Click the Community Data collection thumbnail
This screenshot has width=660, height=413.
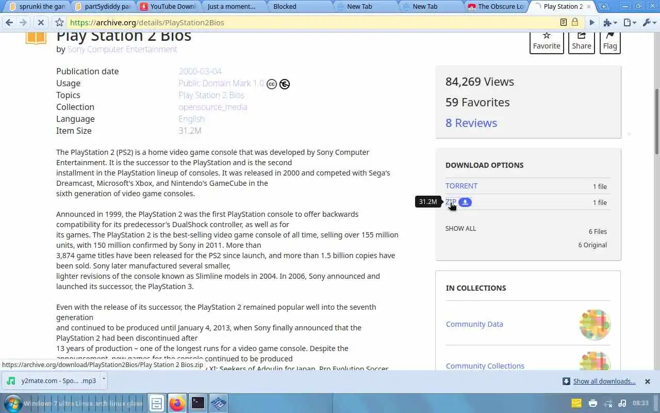pyautogui.click(x=595, y=324)
